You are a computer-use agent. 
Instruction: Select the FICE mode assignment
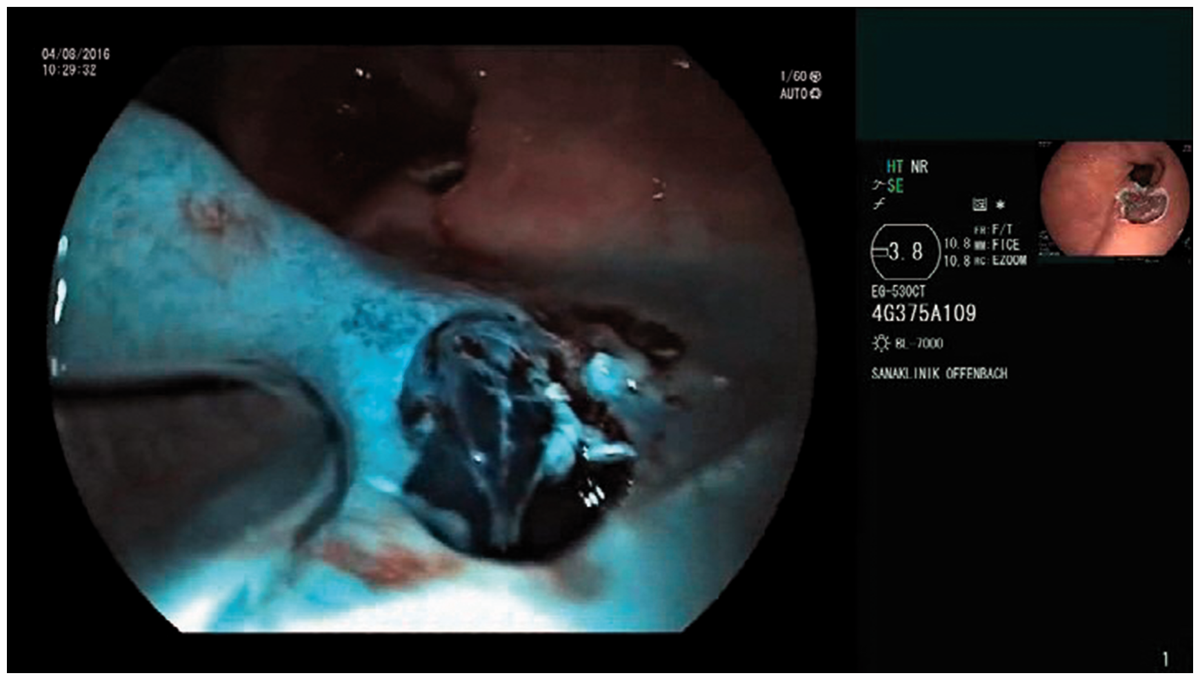click(x=1006, y=245)
